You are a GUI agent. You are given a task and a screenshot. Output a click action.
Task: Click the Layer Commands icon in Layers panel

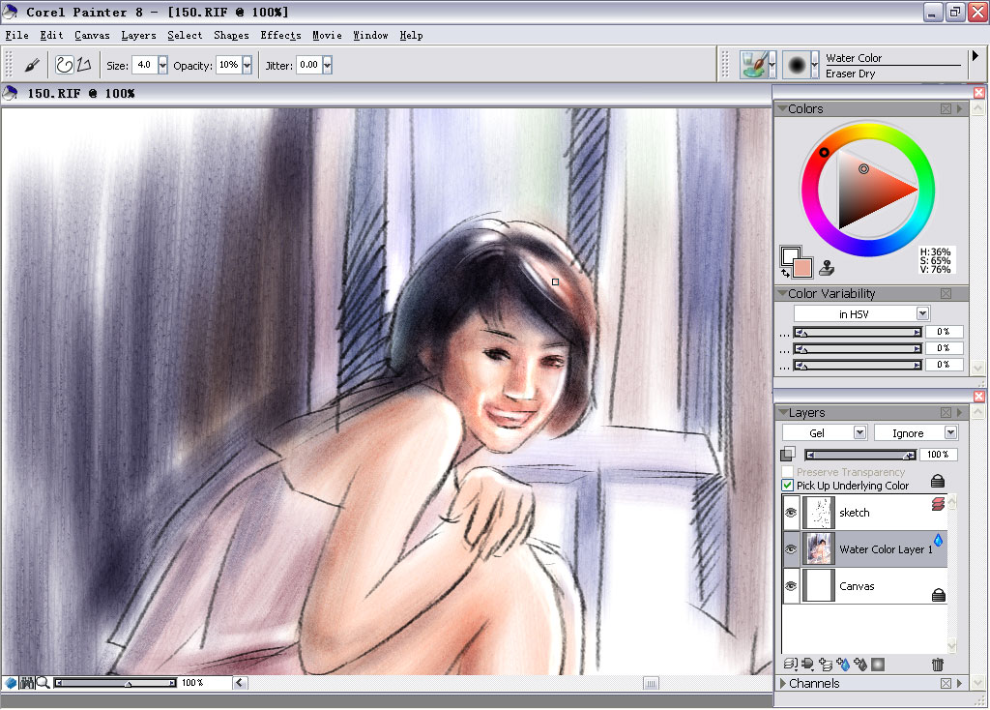tap(790, 664)
